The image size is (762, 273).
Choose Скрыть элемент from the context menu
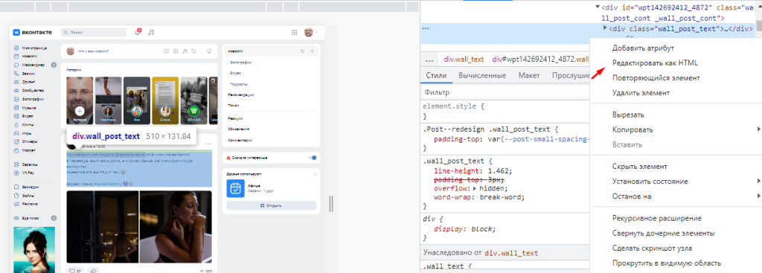point(639,167)
